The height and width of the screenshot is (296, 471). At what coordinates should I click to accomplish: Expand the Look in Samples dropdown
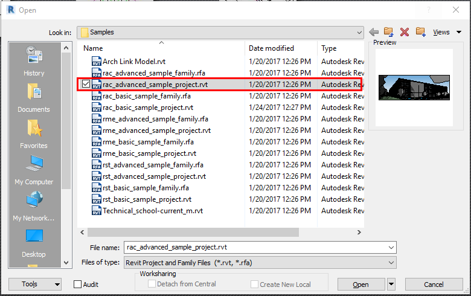(359, 32)
